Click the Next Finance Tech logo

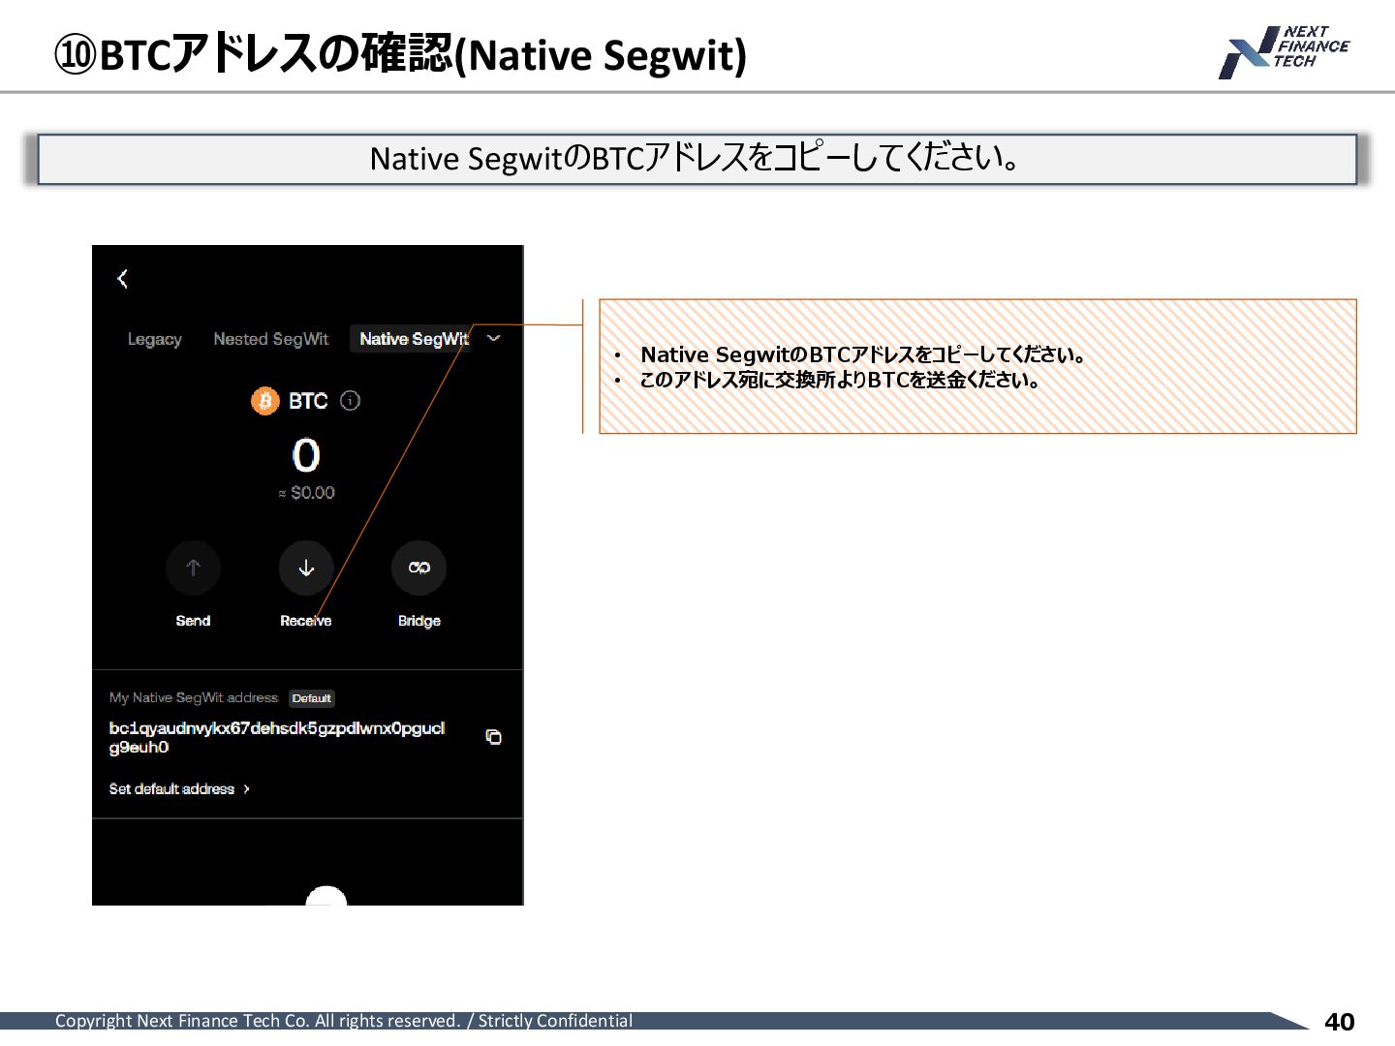pos(1284,52)
